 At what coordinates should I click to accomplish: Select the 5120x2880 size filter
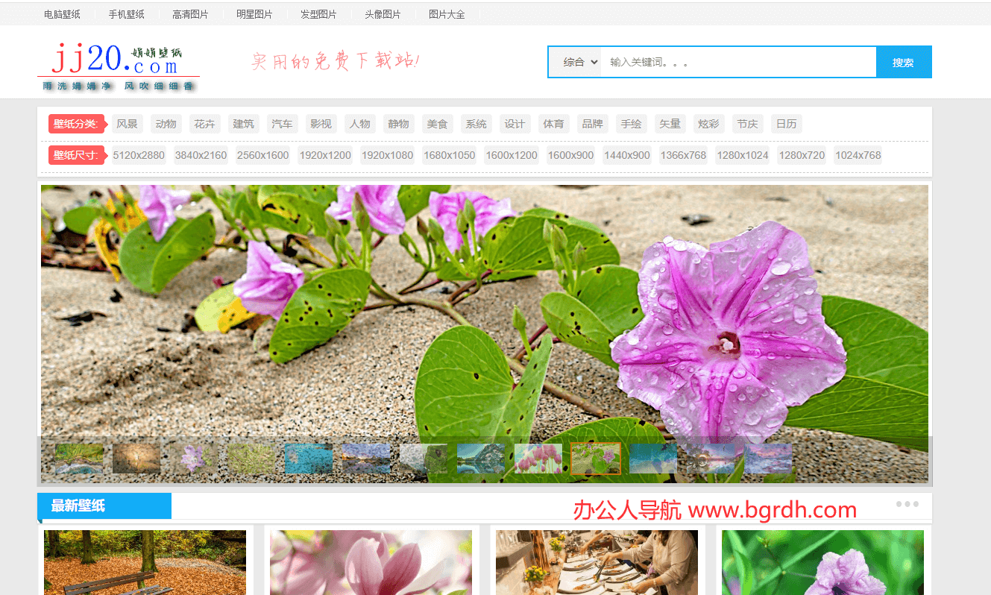139,155
